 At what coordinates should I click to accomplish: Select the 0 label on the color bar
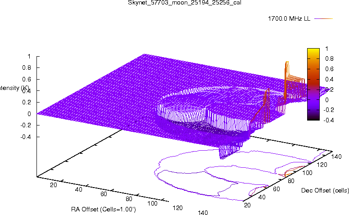click(x=326, y=100)
